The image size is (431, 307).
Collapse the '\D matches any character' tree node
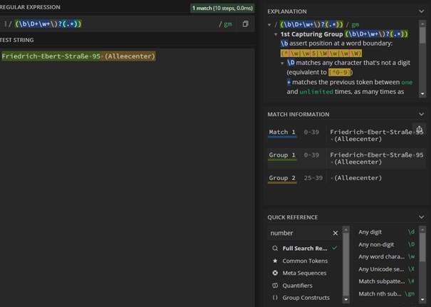[282, 63]
